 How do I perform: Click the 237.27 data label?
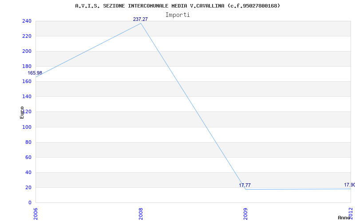tap(140, 19)
